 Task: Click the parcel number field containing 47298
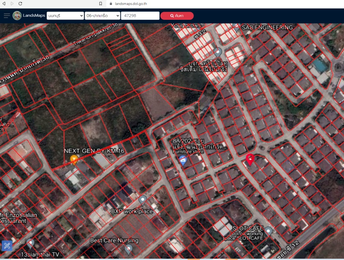[x=140, y=16]
